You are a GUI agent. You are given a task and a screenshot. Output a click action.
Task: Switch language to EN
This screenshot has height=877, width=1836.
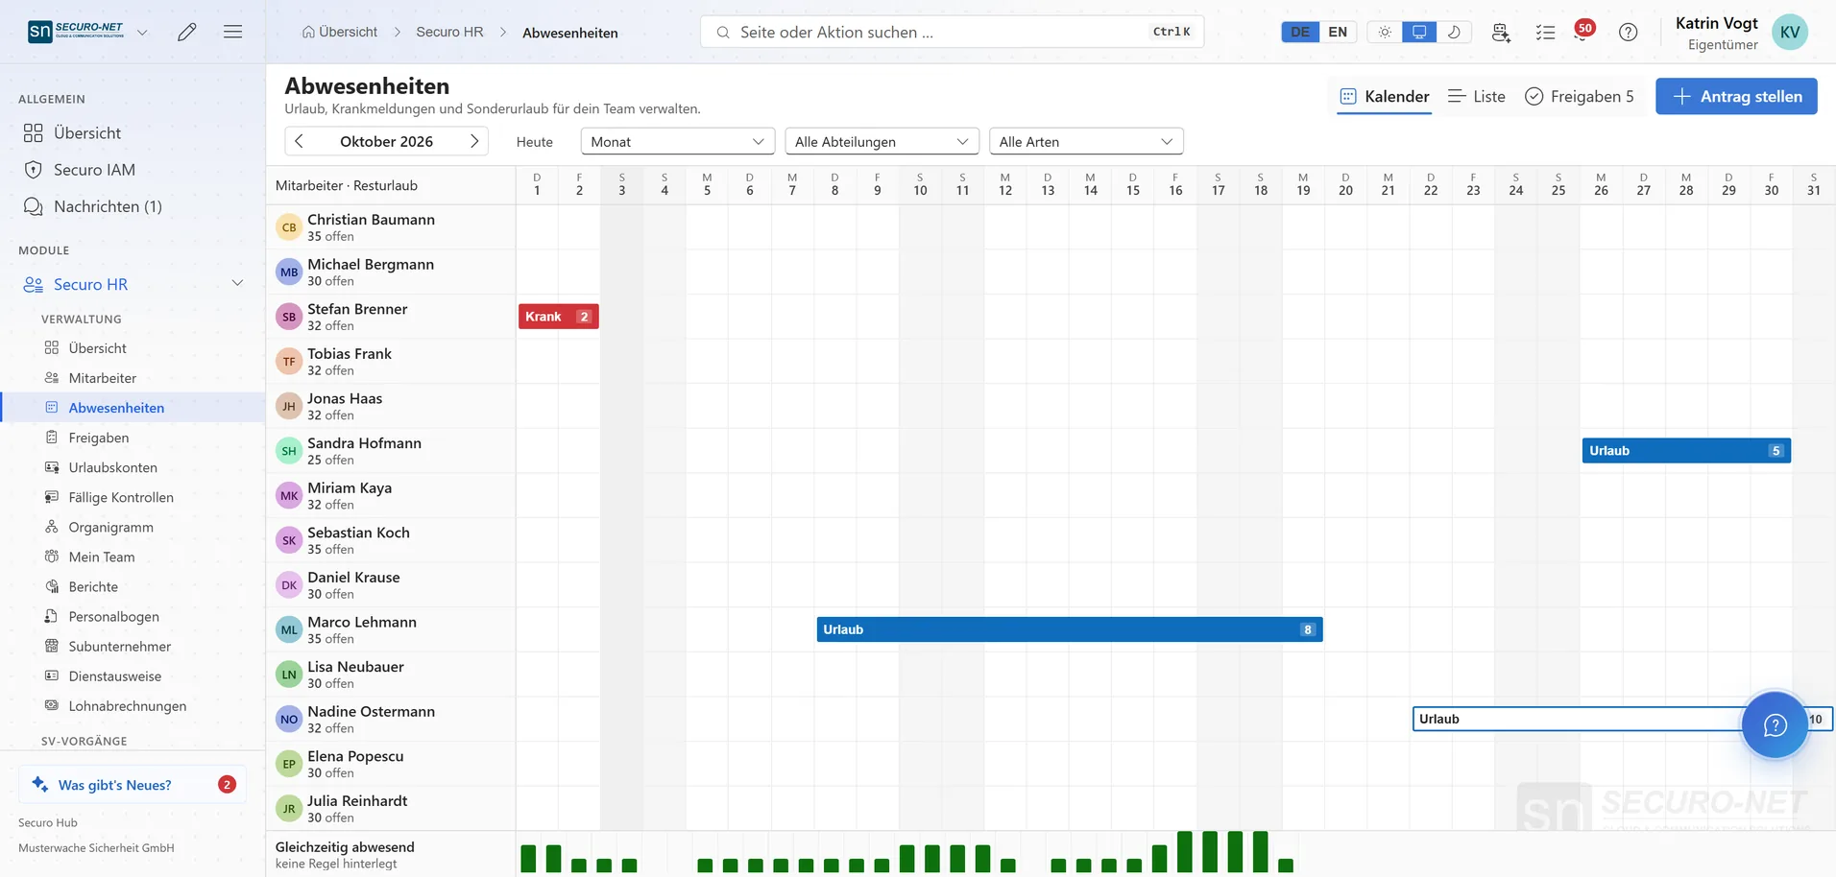1338,32
